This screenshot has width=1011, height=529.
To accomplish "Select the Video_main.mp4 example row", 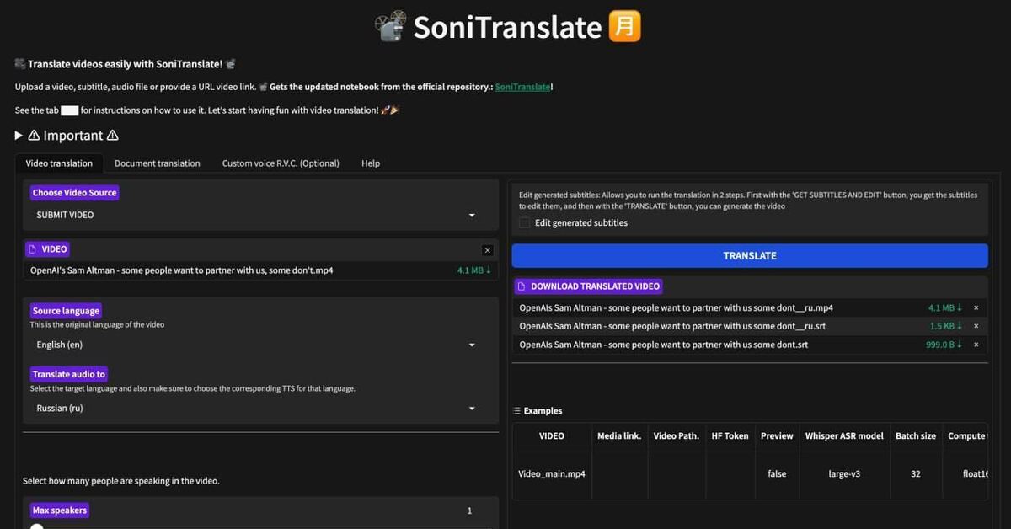I will [552, 474].
